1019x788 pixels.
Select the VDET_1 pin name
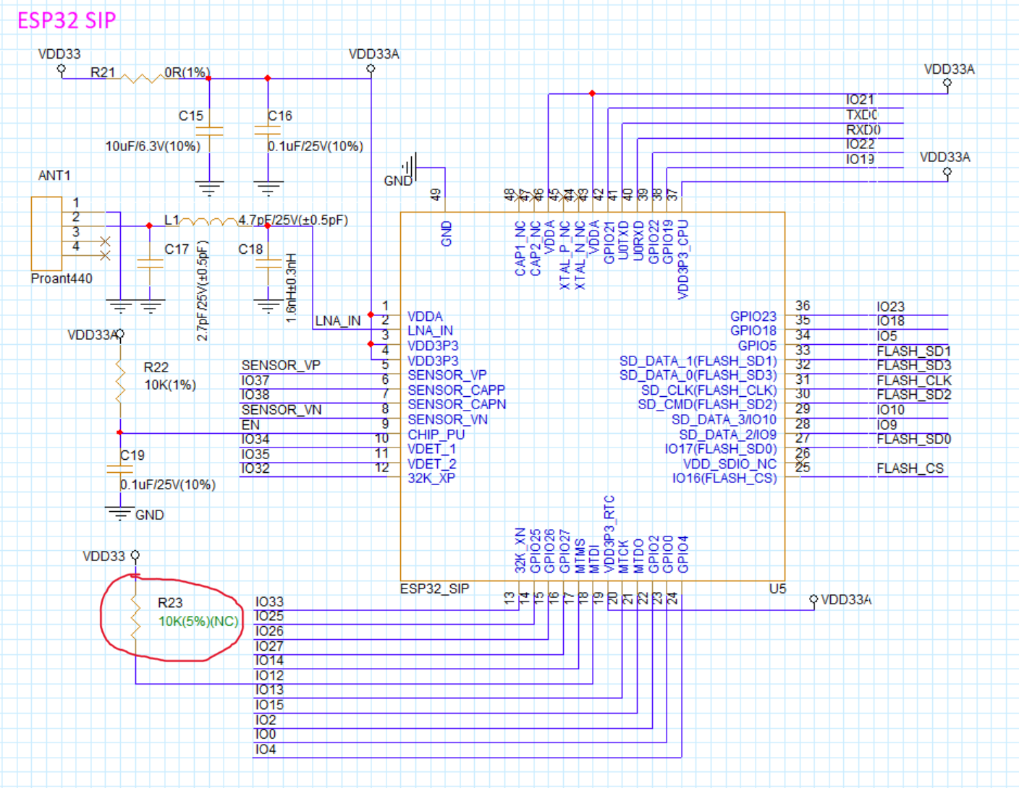(432, 449)
